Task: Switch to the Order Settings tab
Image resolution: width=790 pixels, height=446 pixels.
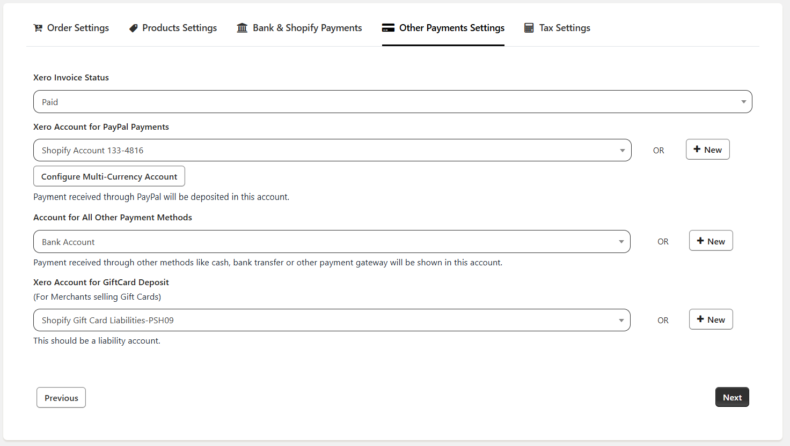Action: coord(78,28)
